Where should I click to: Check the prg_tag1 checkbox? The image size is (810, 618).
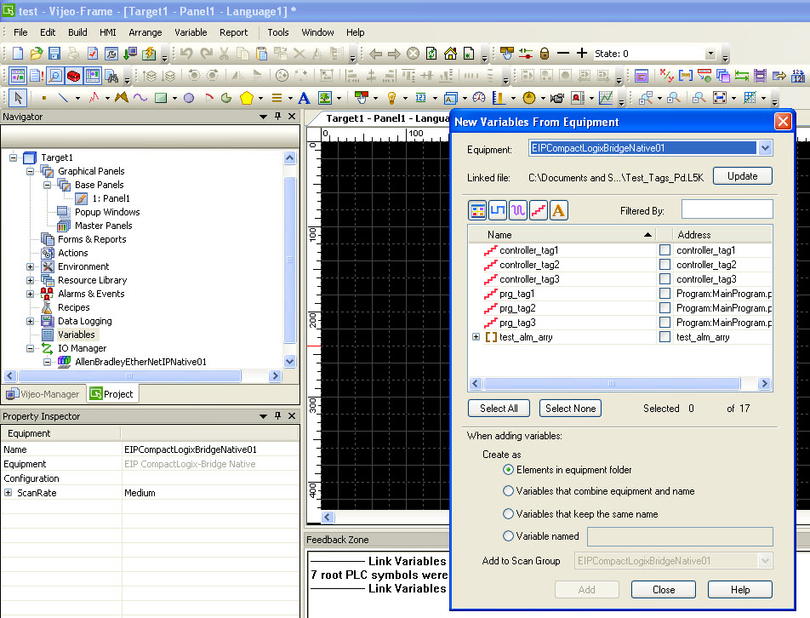(x=665, y=294)
